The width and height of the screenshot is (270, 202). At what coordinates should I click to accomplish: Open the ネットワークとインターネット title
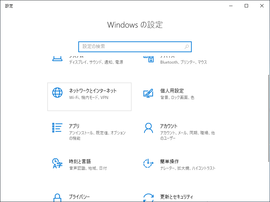(x=93, y=91)
